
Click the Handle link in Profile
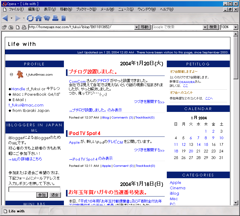click(x=18, y=89)
